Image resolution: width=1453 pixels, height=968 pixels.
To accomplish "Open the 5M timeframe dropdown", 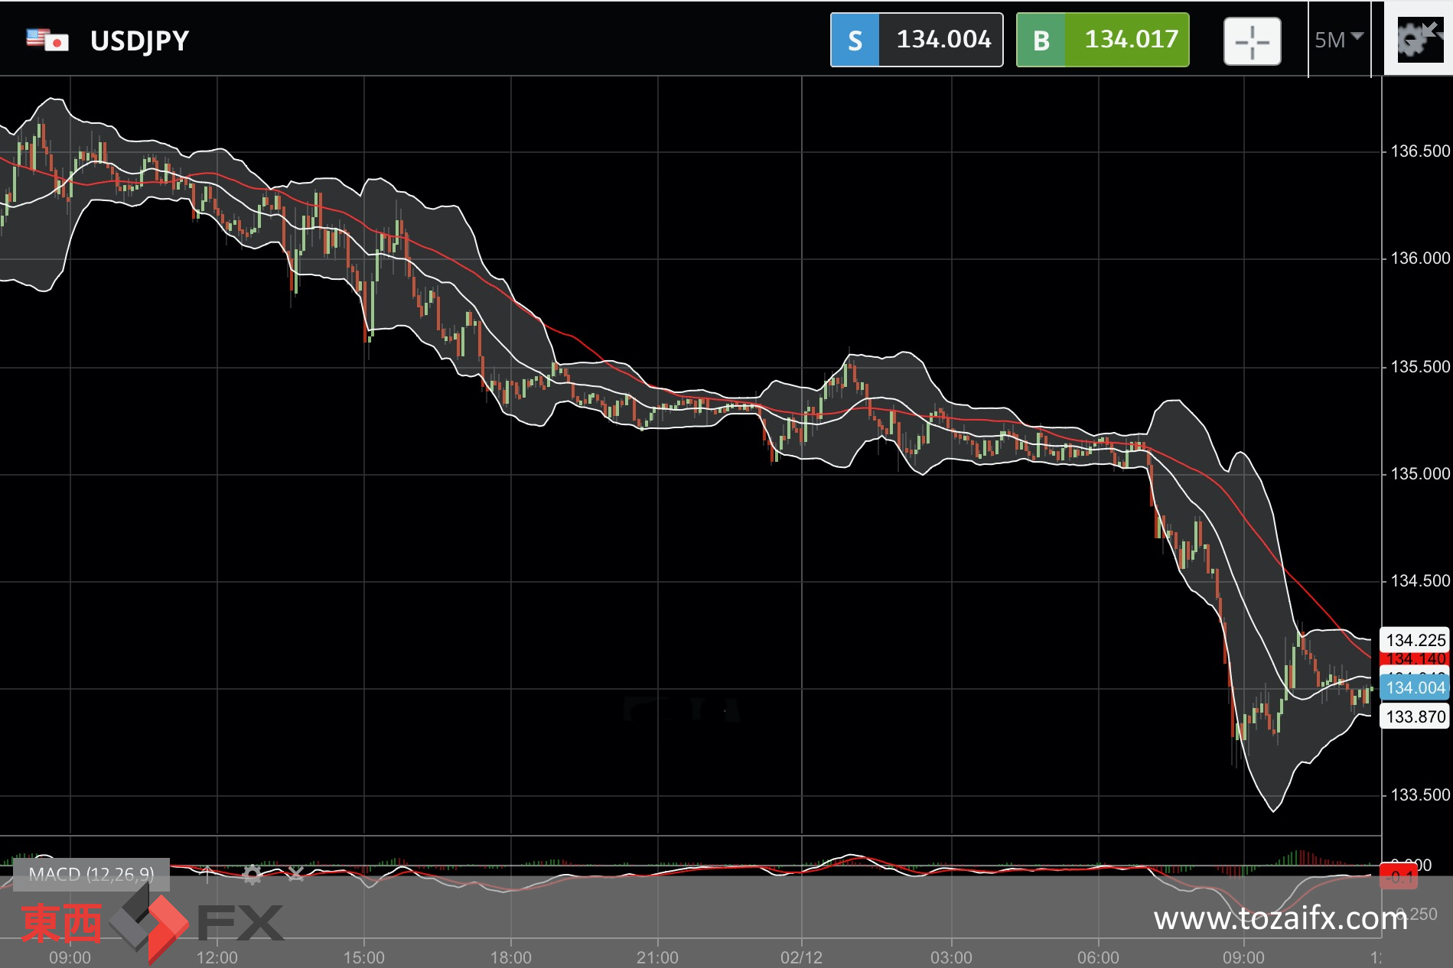I will (x=1339, y=40).
